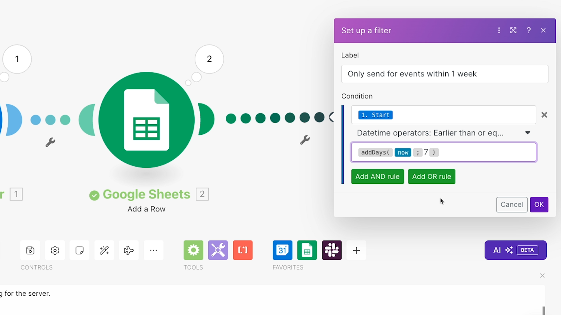Open the AI Beta assistant button
Viewport: 561px width, 315px height.
(x=515, y=250)
